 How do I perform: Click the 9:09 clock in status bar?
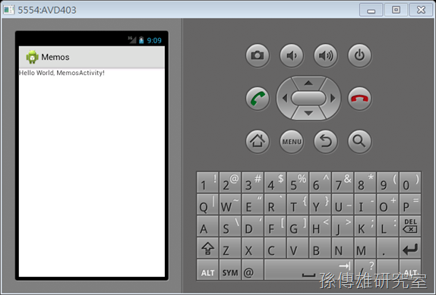[x=154, y=40]
